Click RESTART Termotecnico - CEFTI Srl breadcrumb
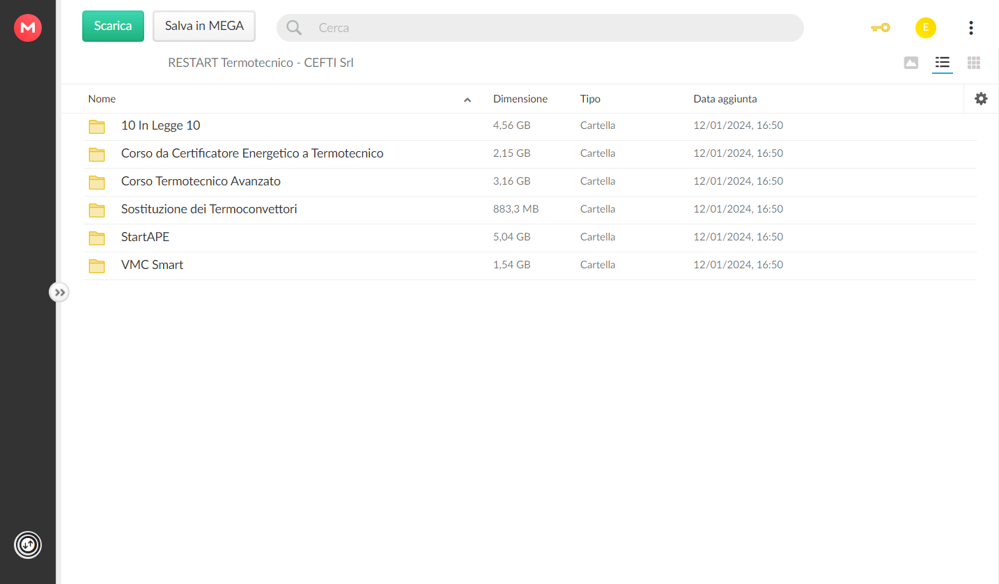 coord(261,63)
